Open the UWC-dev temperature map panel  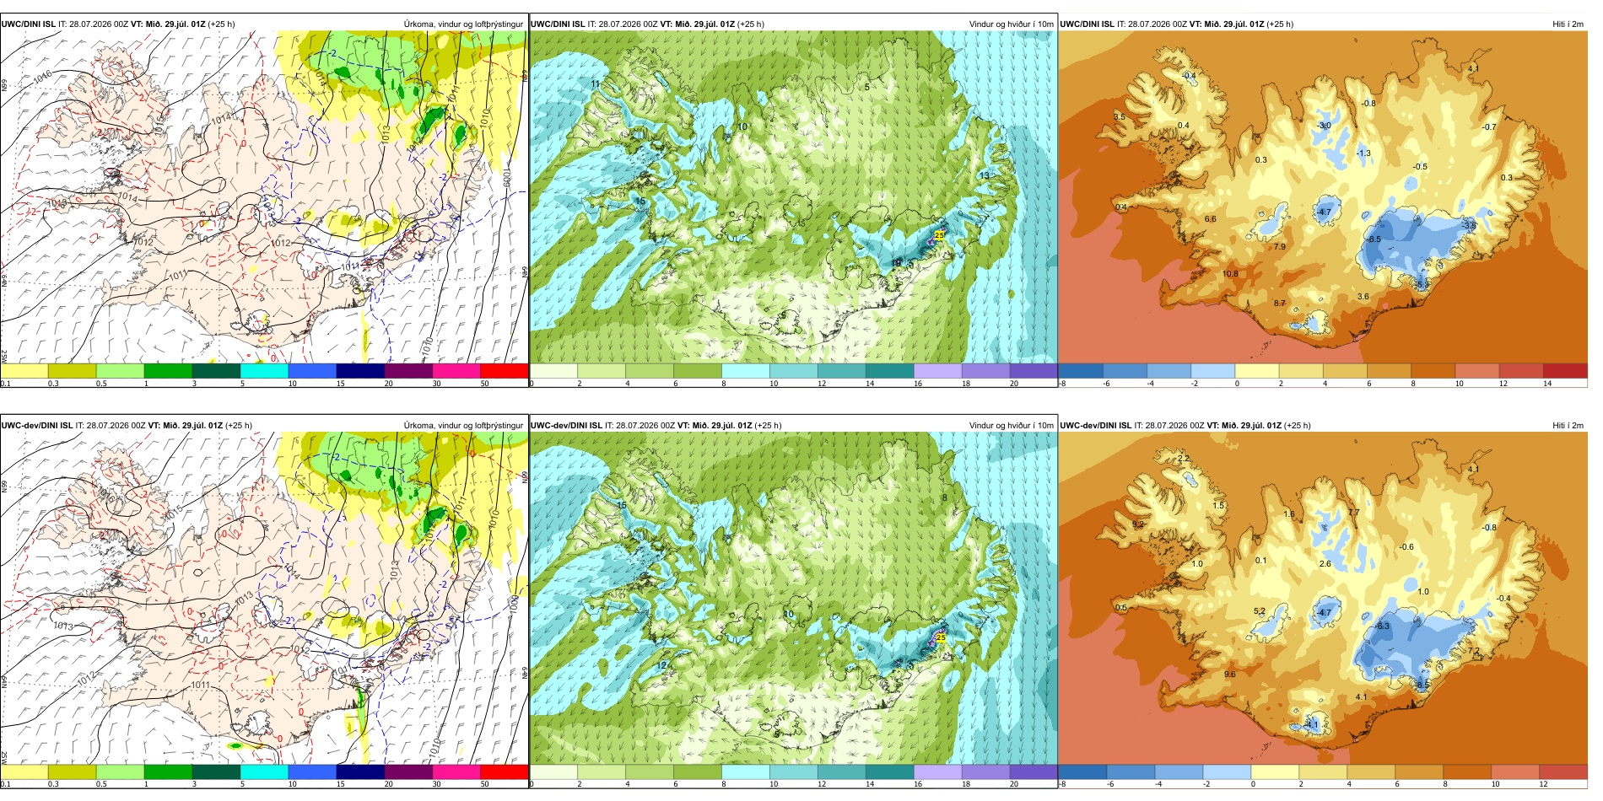point(1323,601)
